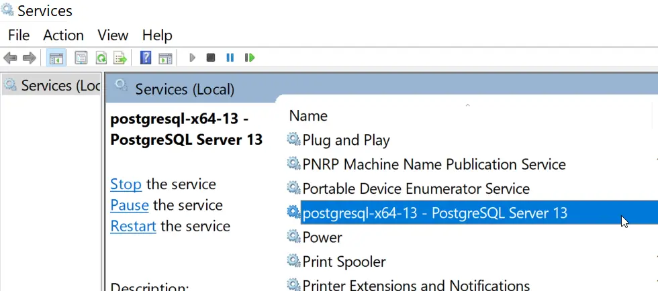This screenshot has height=291, width=658.
Task: Click gear icon beside Portable Device Enumerator
Action: click(x=294, y=188)
